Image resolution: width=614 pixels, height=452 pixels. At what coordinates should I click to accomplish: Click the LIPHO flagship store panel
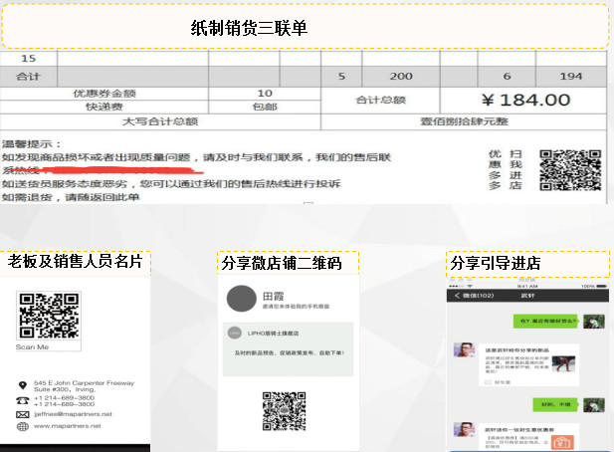point(288,349)
